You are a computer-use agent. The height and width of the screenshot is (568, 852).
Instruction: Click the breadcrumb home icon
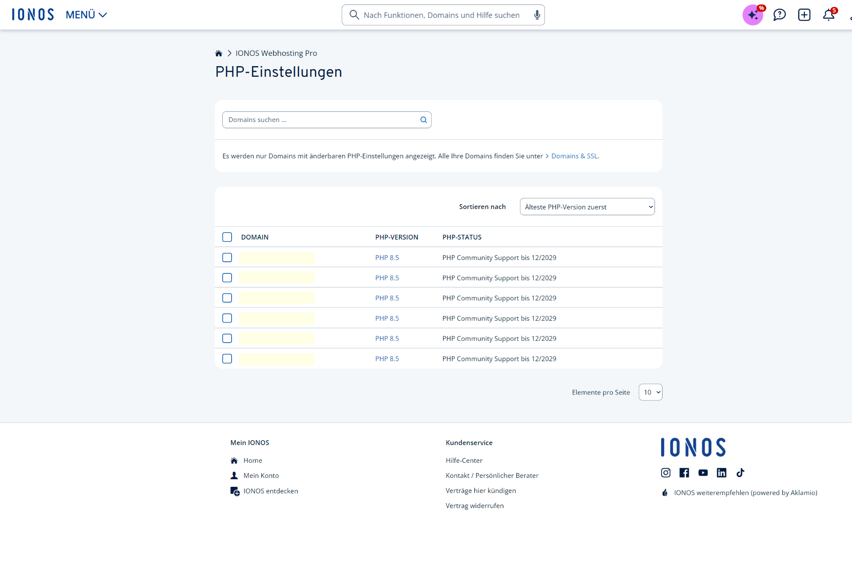click(x=218, y=53)
